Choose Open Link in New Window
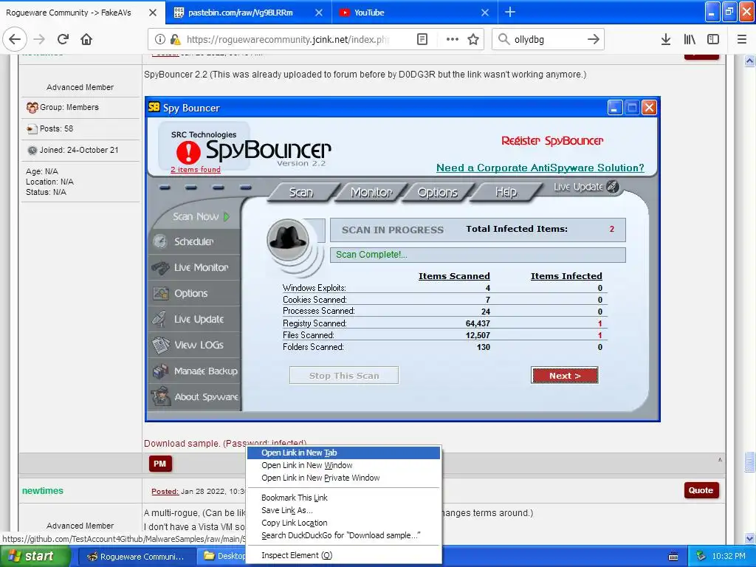This screenshot has width=756, height=567. pyautogui.click(x=343, y=465)
